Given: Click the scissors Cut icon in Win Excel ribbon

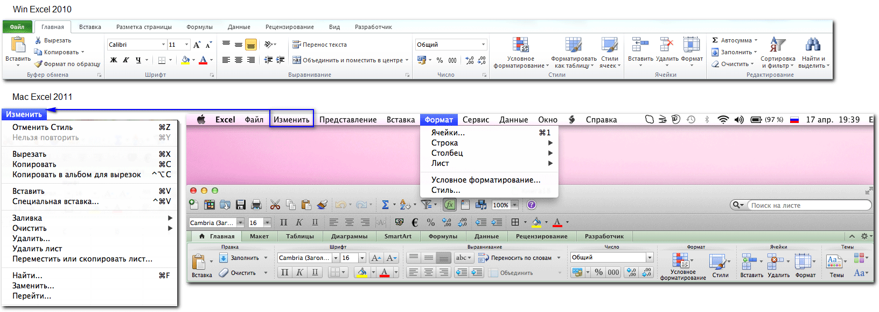Looking at the screenshot, I should coord(38,40).
